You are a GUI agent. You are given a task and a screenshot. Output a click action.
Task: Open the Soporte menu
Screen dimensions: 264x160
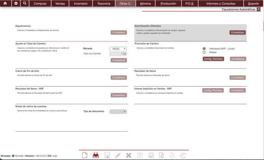(253, 4)
